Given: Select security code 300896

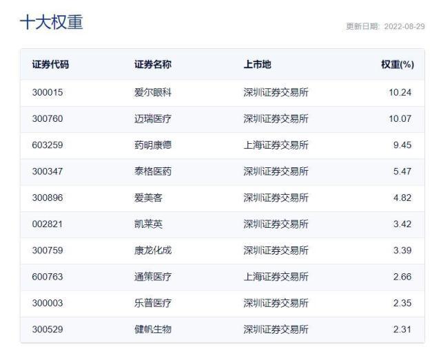Looking at the screenshot, I should [48, 198].
